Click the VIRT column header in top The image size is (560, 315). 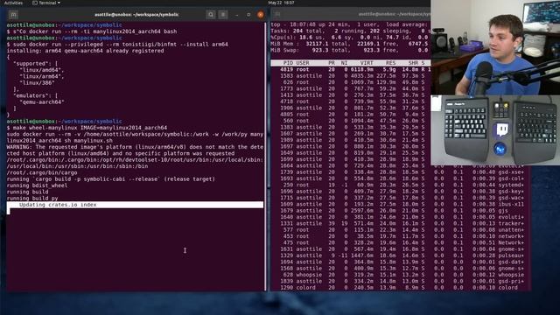[x=367, y=63]
